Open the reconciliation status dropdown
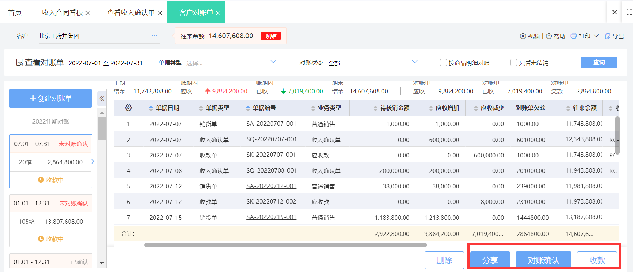633x272 pixels. (x=414, y=62)
